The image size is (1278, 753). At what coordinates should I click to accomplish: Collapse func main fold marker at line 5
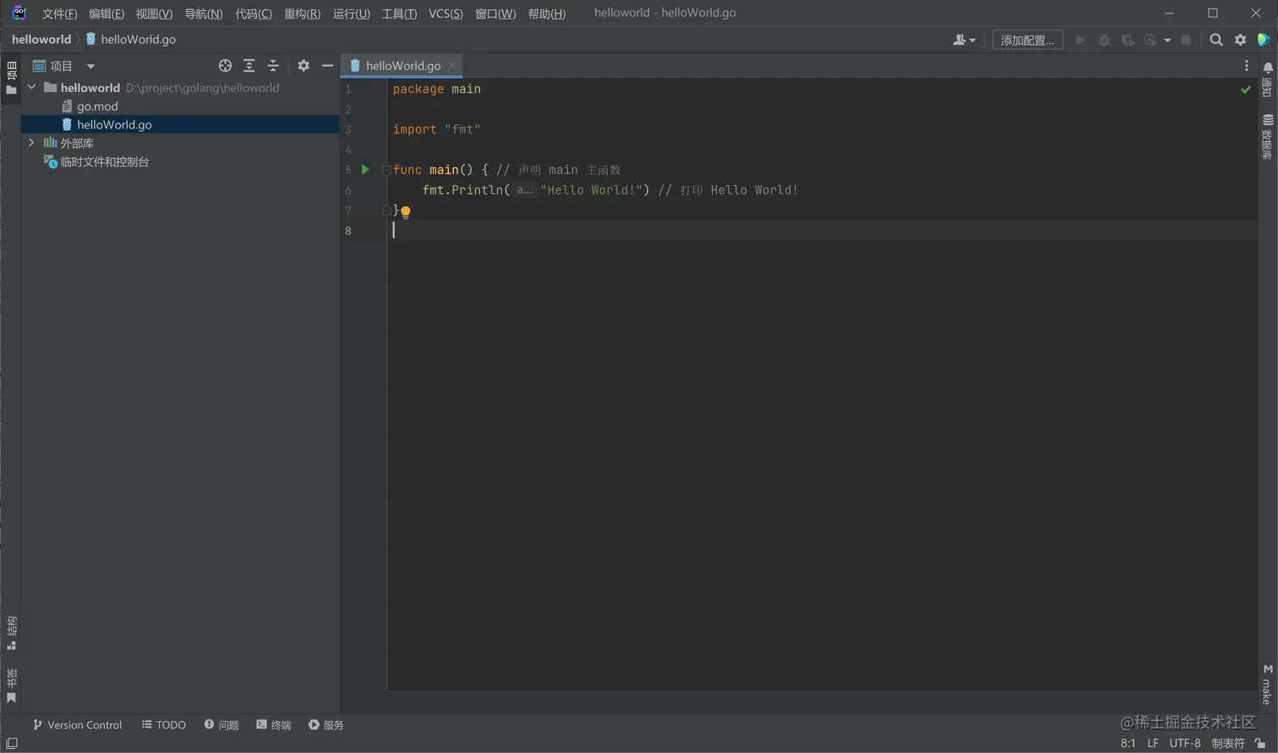386,170
